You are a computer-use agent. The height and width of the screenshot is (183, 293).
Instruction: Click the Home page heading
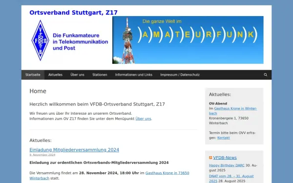(38, 91)
